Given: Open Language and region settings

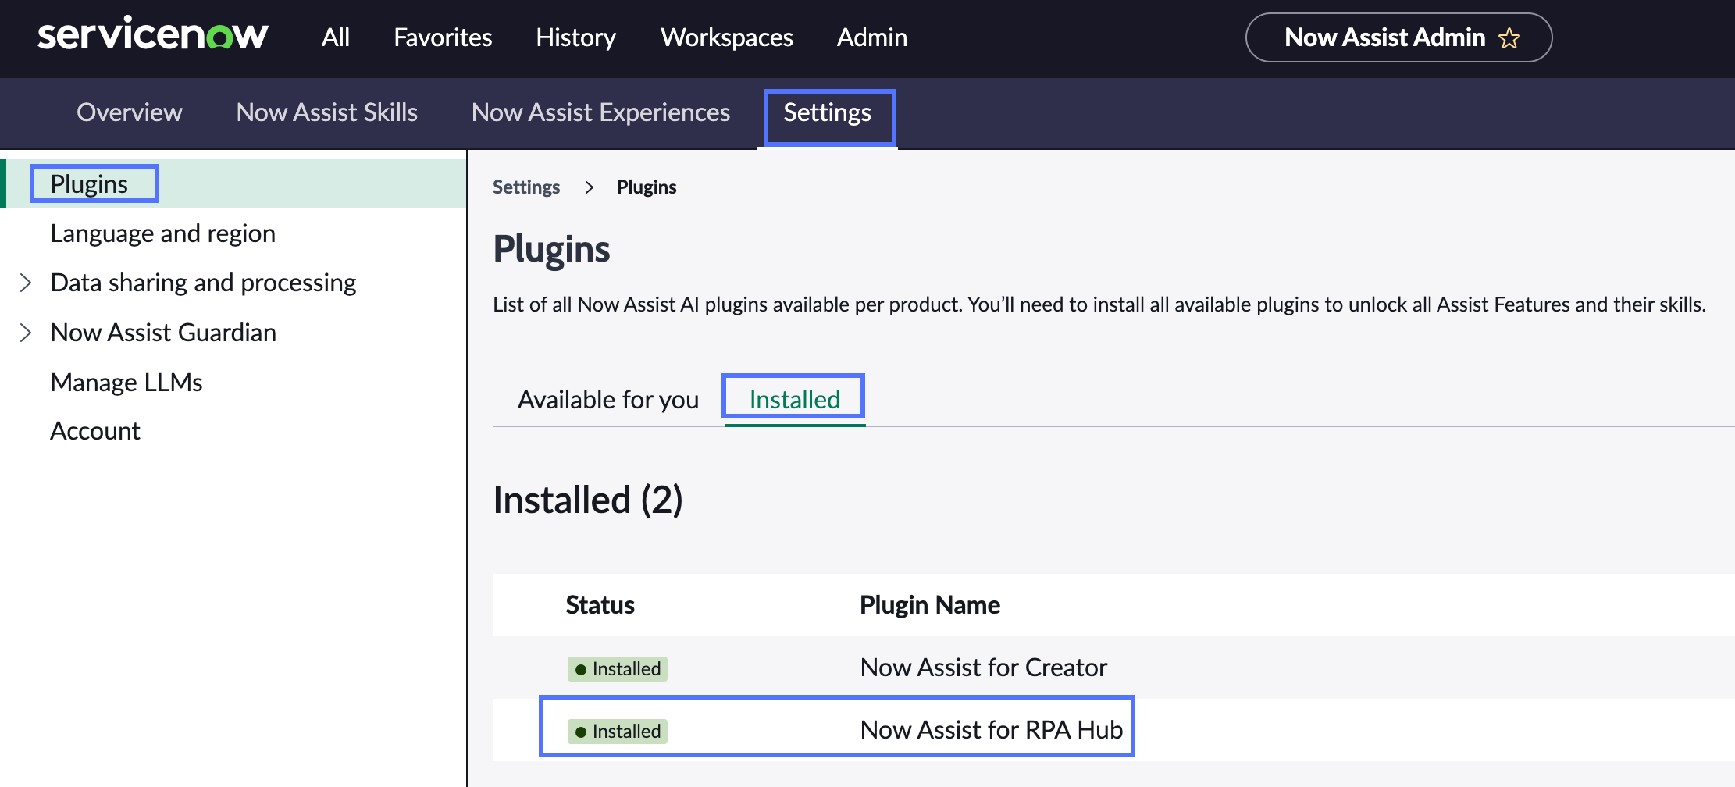Looking at the screenshot, I should click(162, 233).
